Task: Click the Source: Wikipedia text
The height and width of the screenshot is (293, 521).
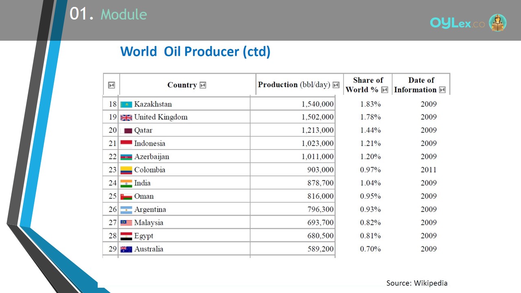Action: coord(417,283)
